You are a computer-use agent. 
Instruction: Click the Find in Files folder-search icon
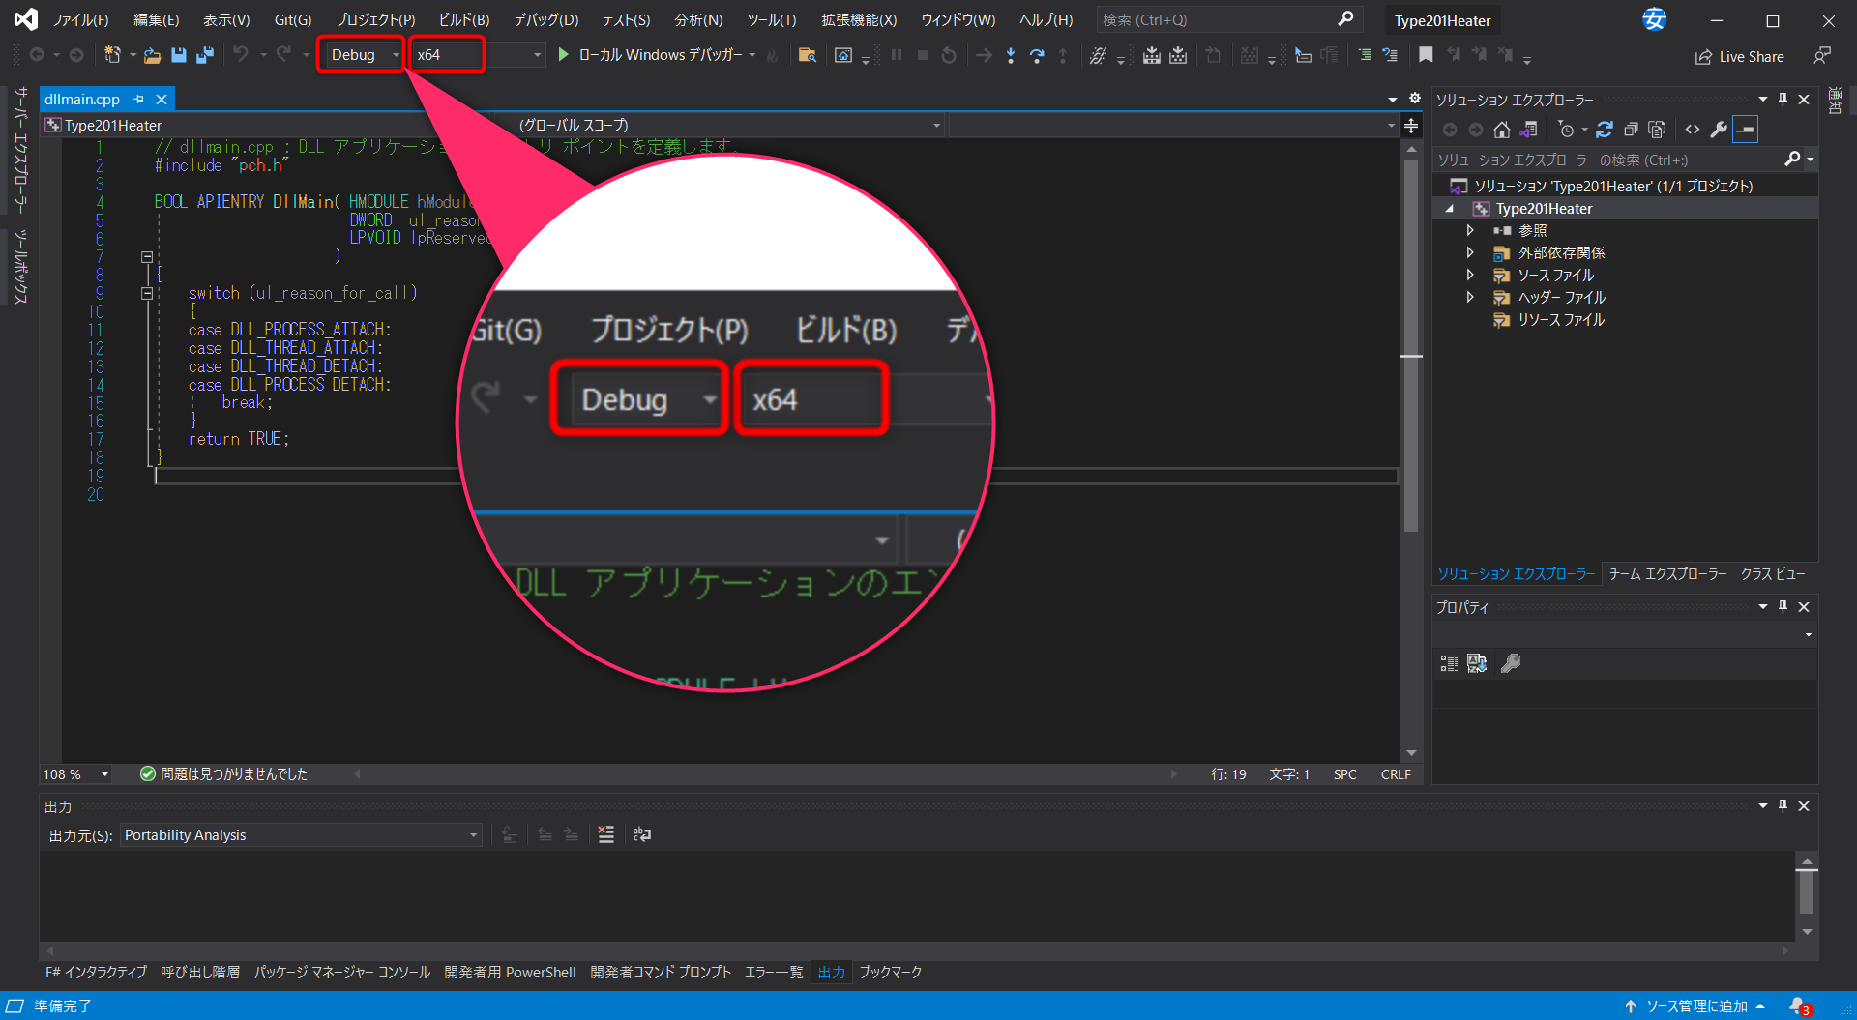coord(807,55)
